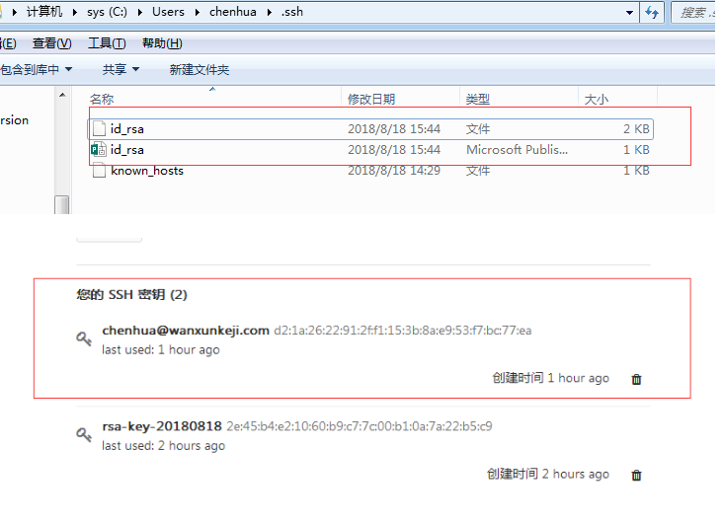The width and height of the screenshot is (724, 523).
Task: Open the chenhua@wanxunkeji.com SSH key
Action: [186, 331]
